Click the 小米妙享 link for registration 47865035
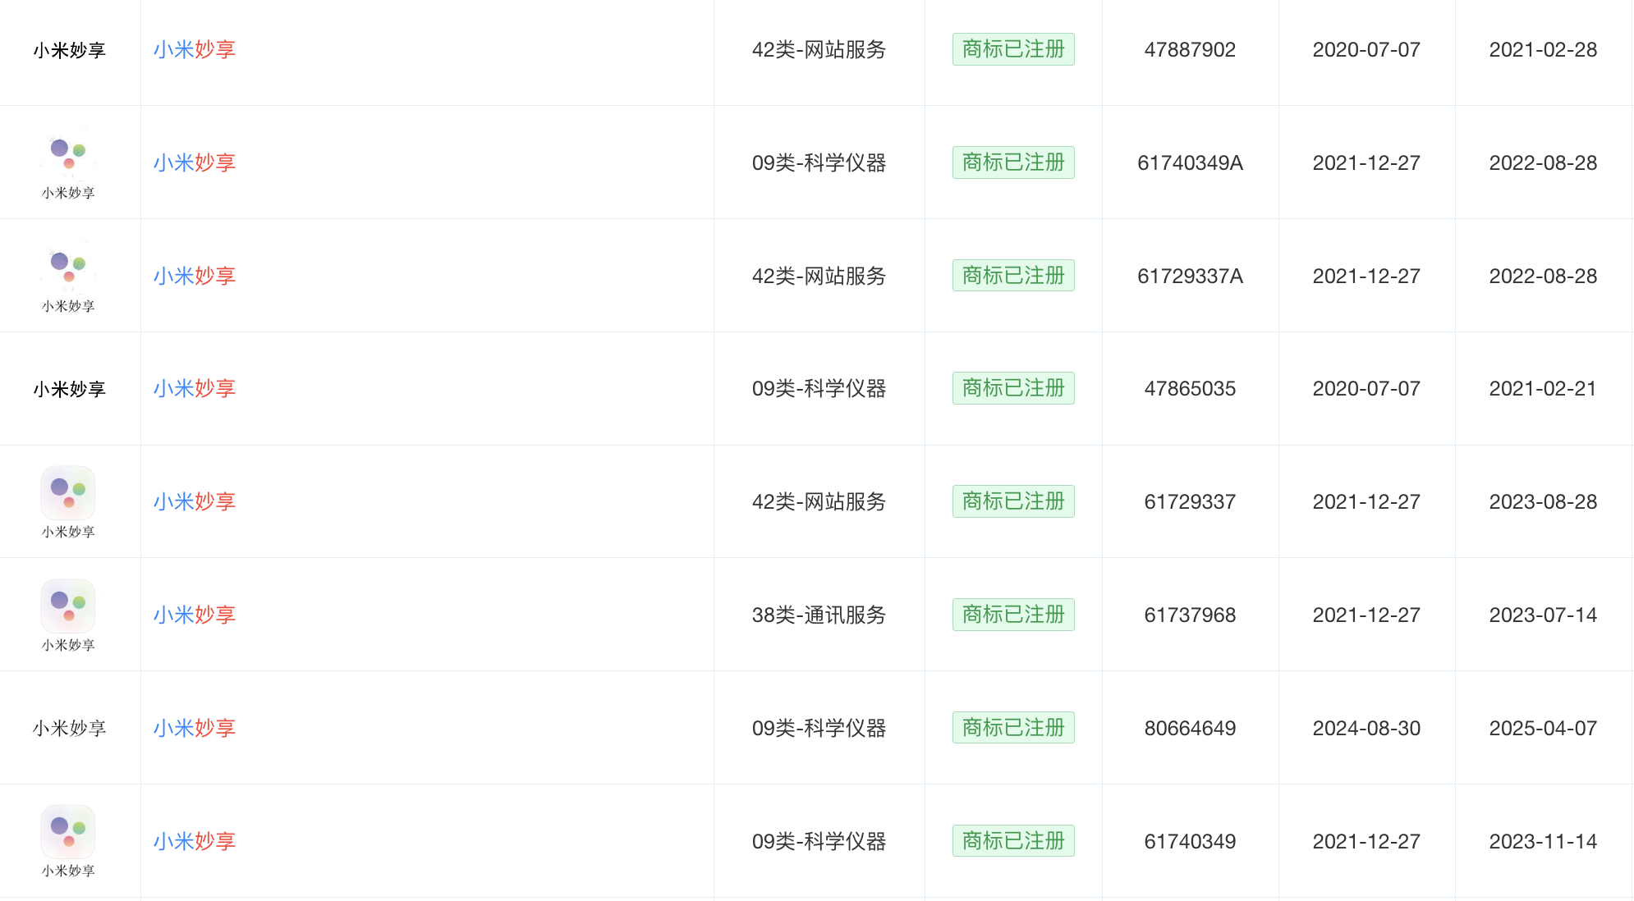1634x901 pixels. (x=195, y=388)
